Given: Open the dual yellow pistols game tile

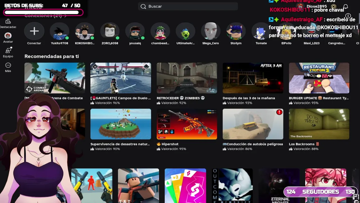Looking at the screenshot, I should pyautogui.click(x=92, y=186).
